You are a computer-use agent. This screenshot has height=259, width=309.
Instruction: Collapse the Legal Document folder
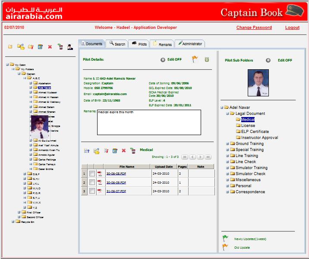point(227,114)
